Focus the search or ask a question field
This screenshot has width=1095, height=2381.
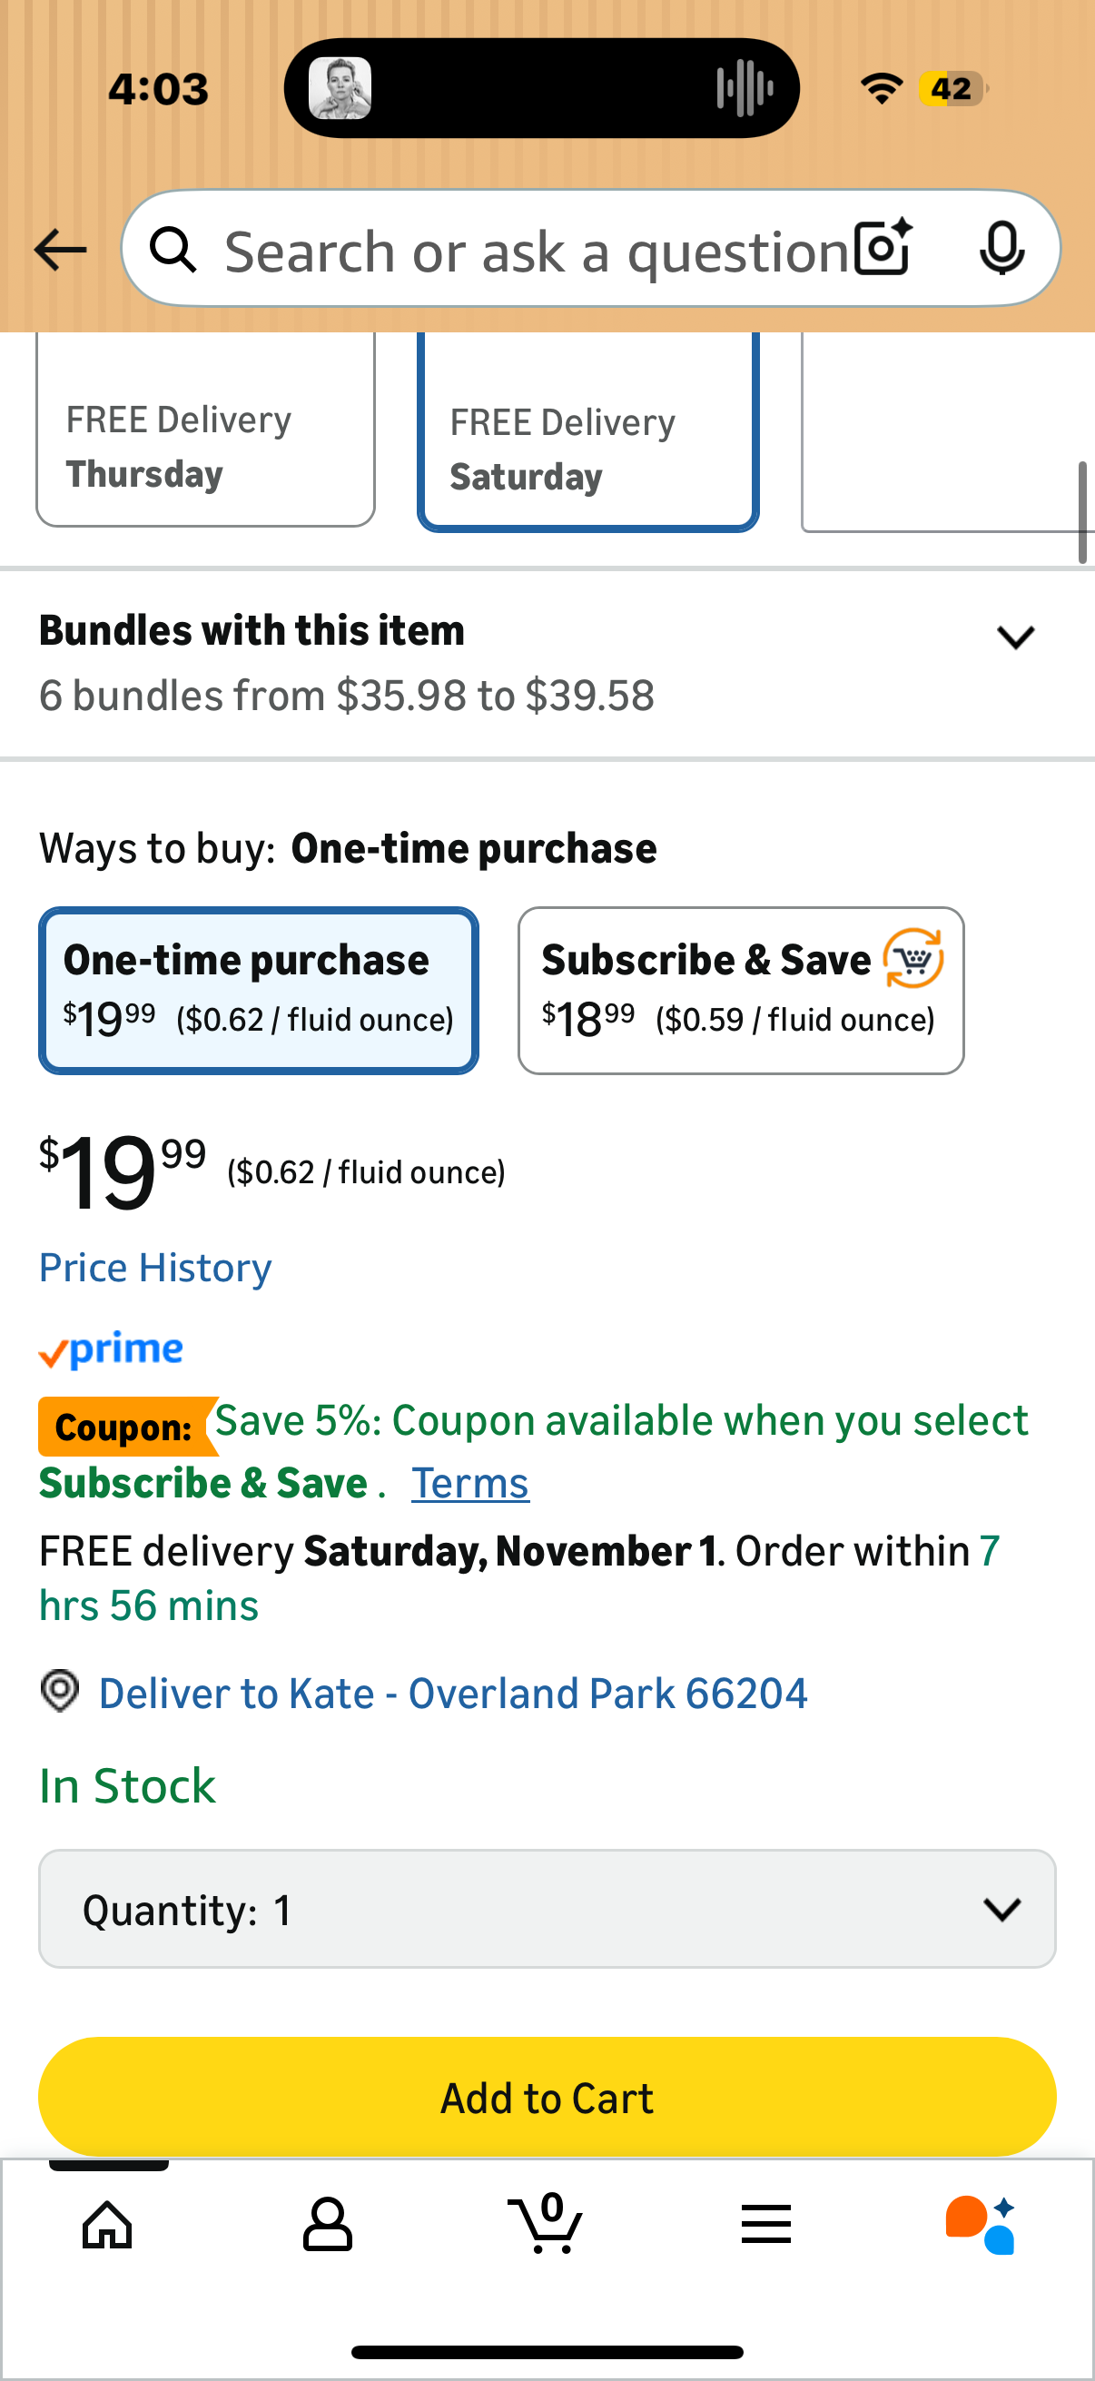[536, 250]
